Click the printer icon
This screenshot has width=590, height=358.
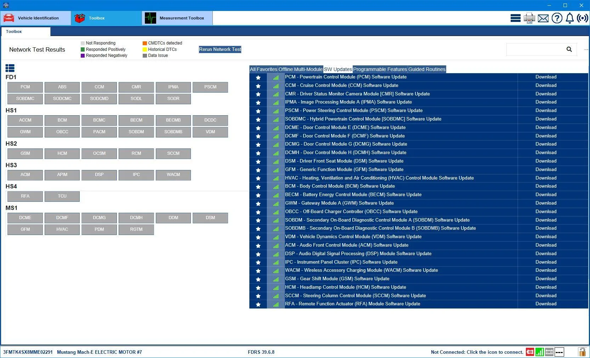pos(529,18)
